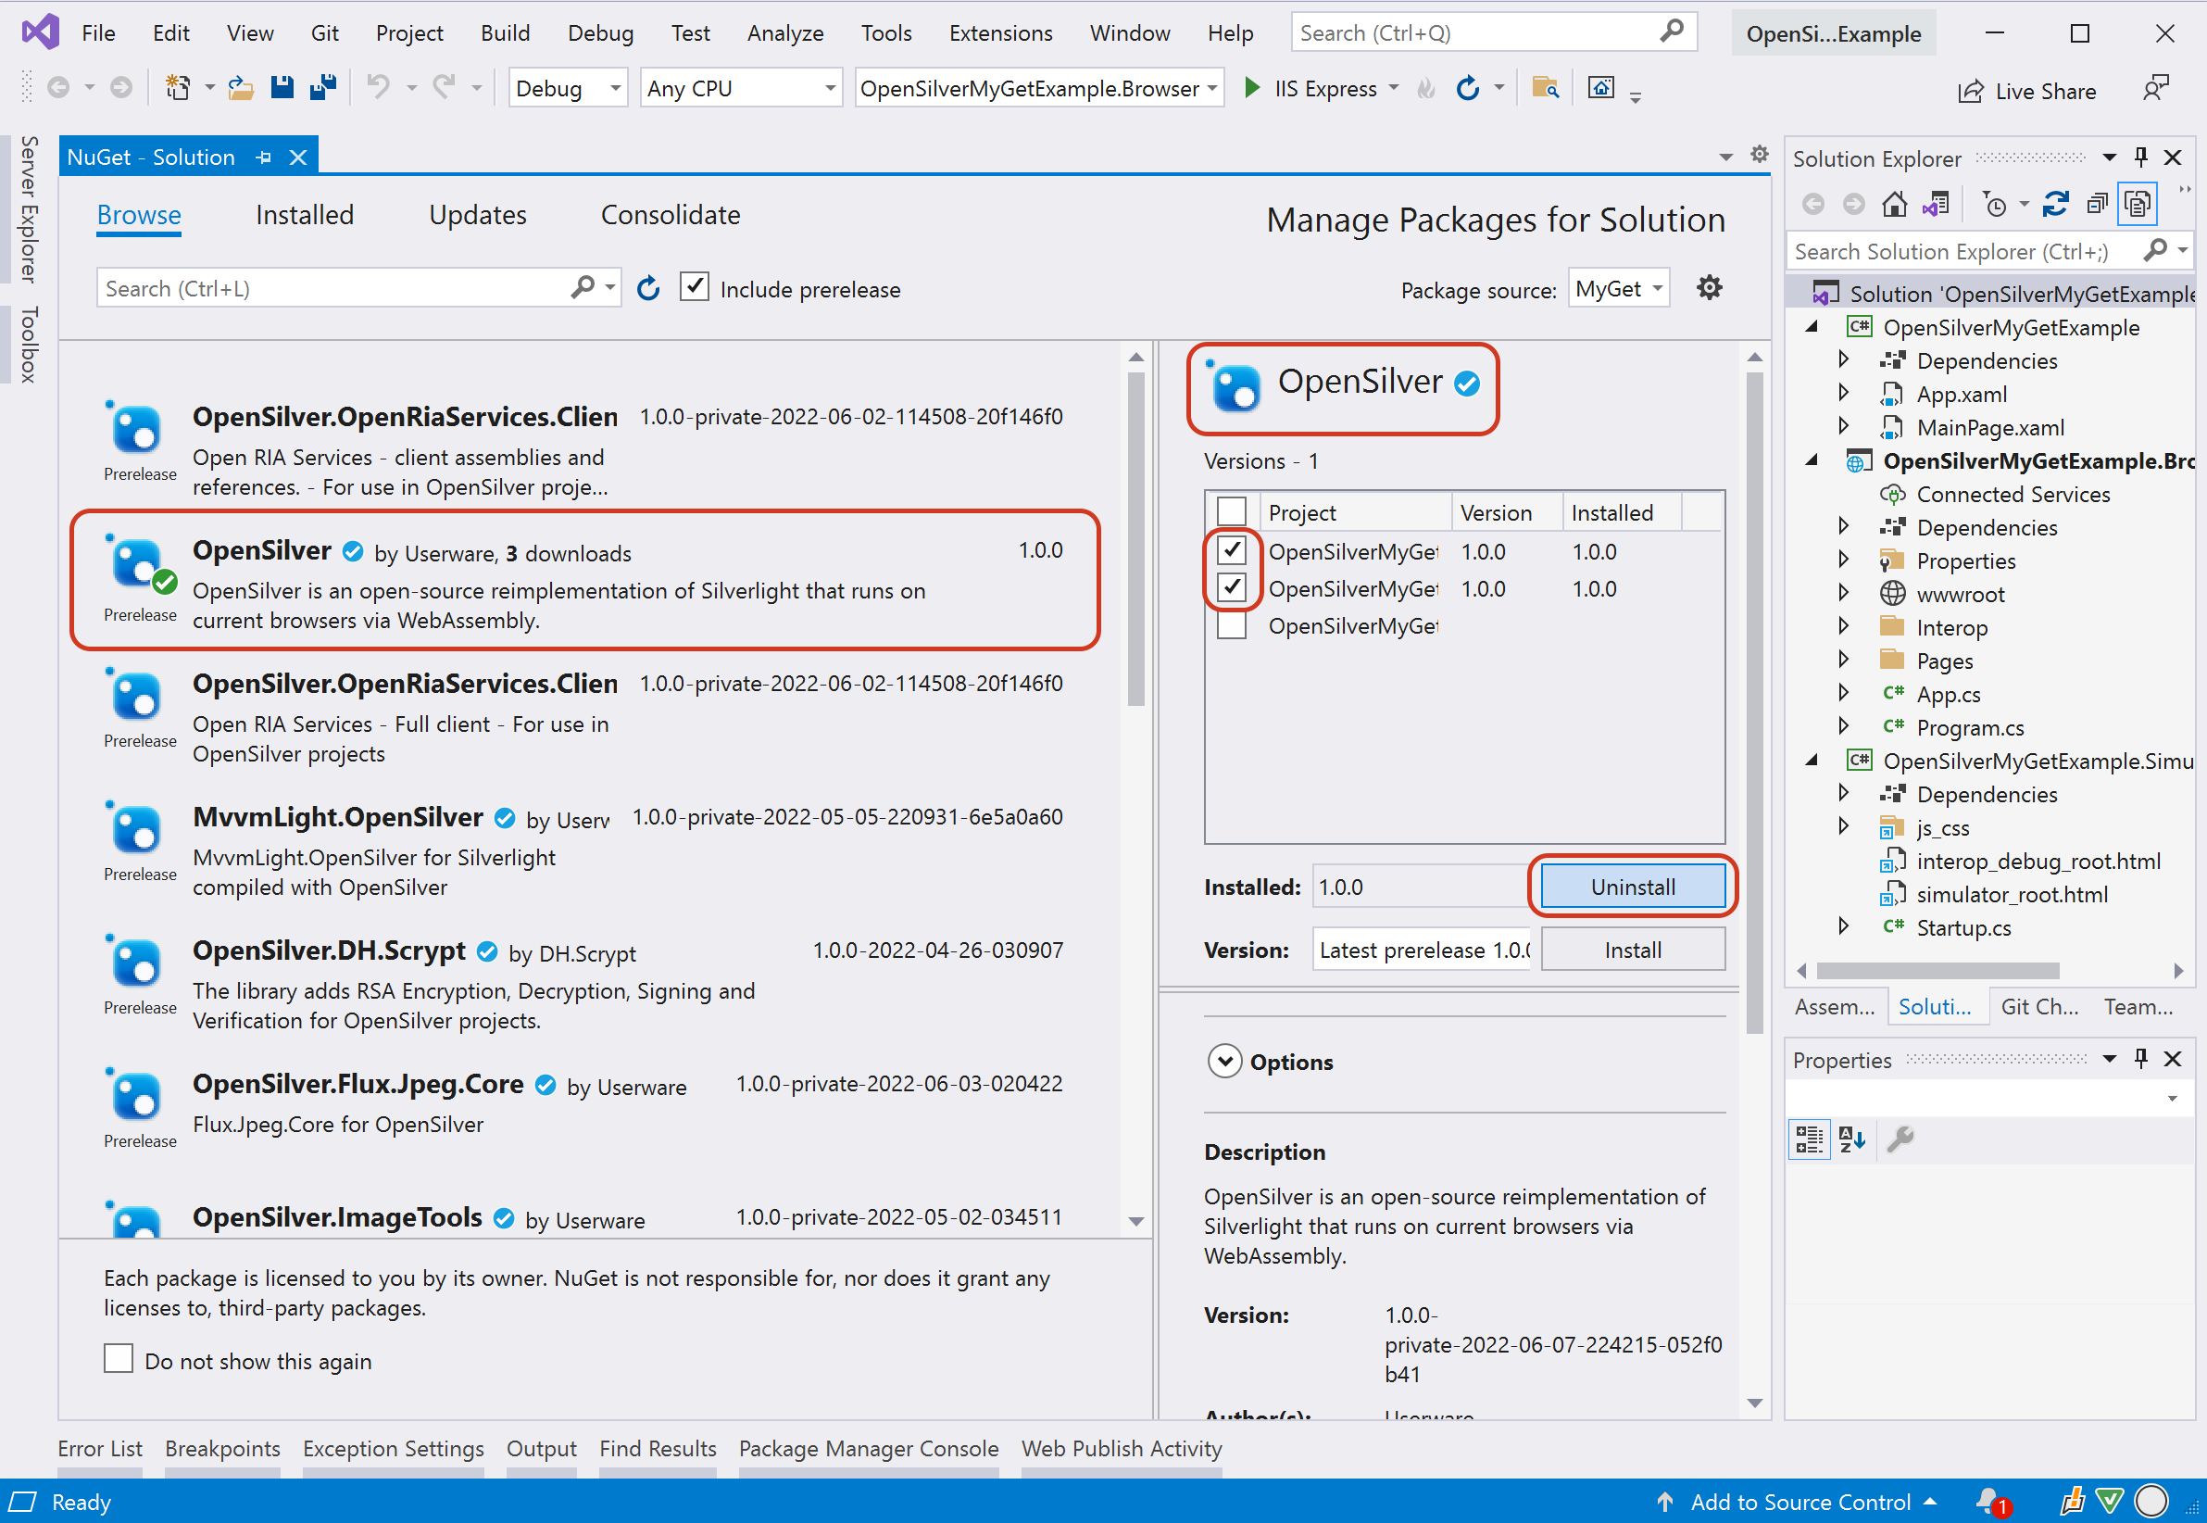Click the Git Changes bottom panel tab
The height and width of the screenshot is (1523, 2207).
(x=2039, y=1007)
